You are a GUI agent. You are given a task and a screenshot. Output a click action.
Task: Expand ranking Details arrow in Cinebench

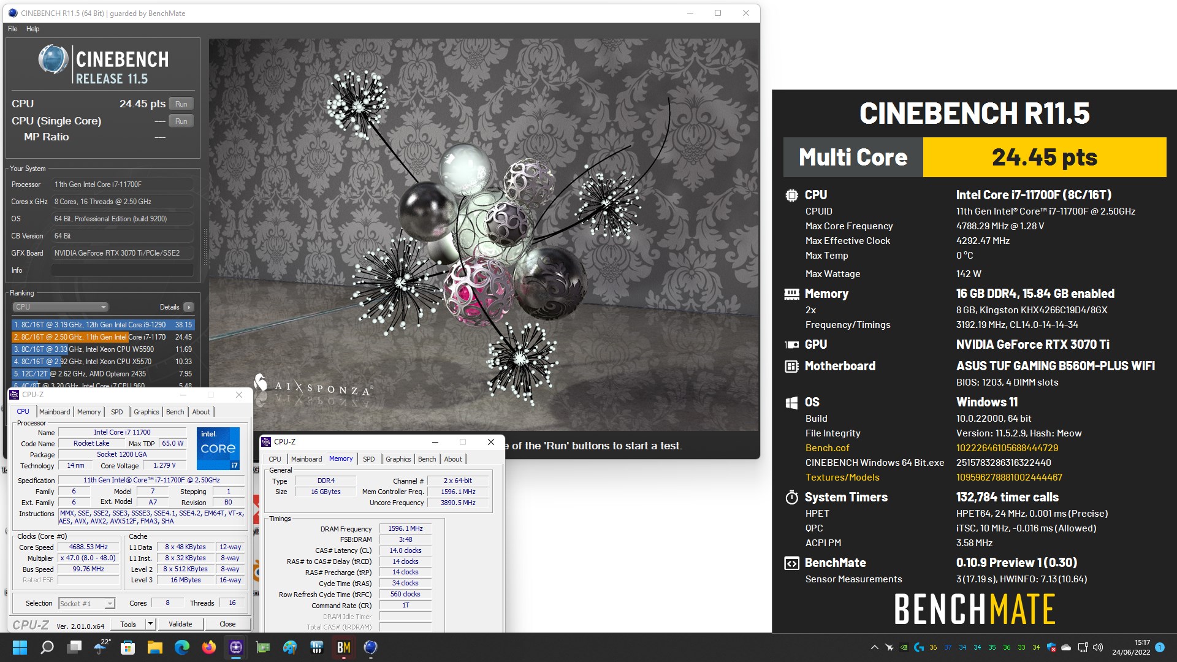tap(189, 307)
